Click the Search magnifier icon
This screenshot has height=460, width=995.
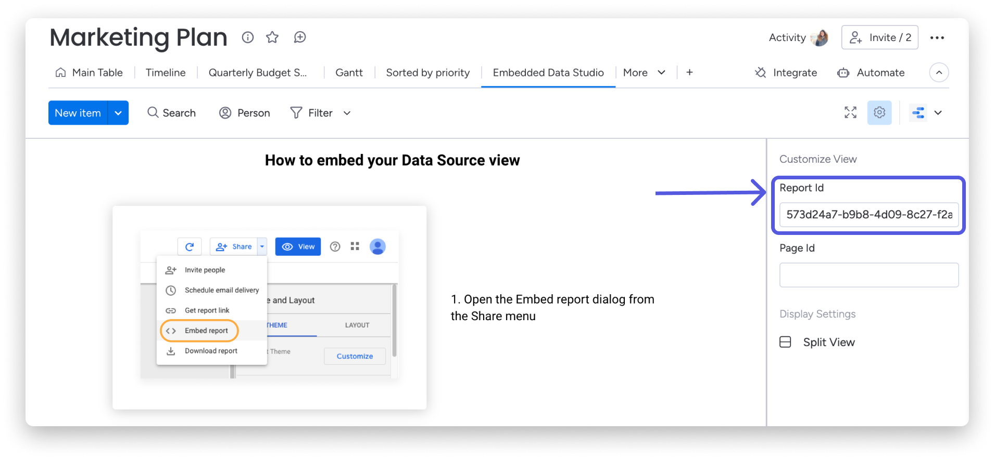point(153,112)
